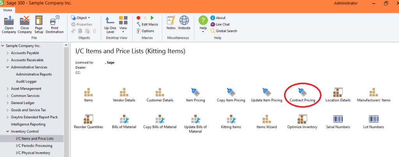The width and height of the screenshot is (399, 157).
Task: Open Vendor Details
Action: pos(124,95)
